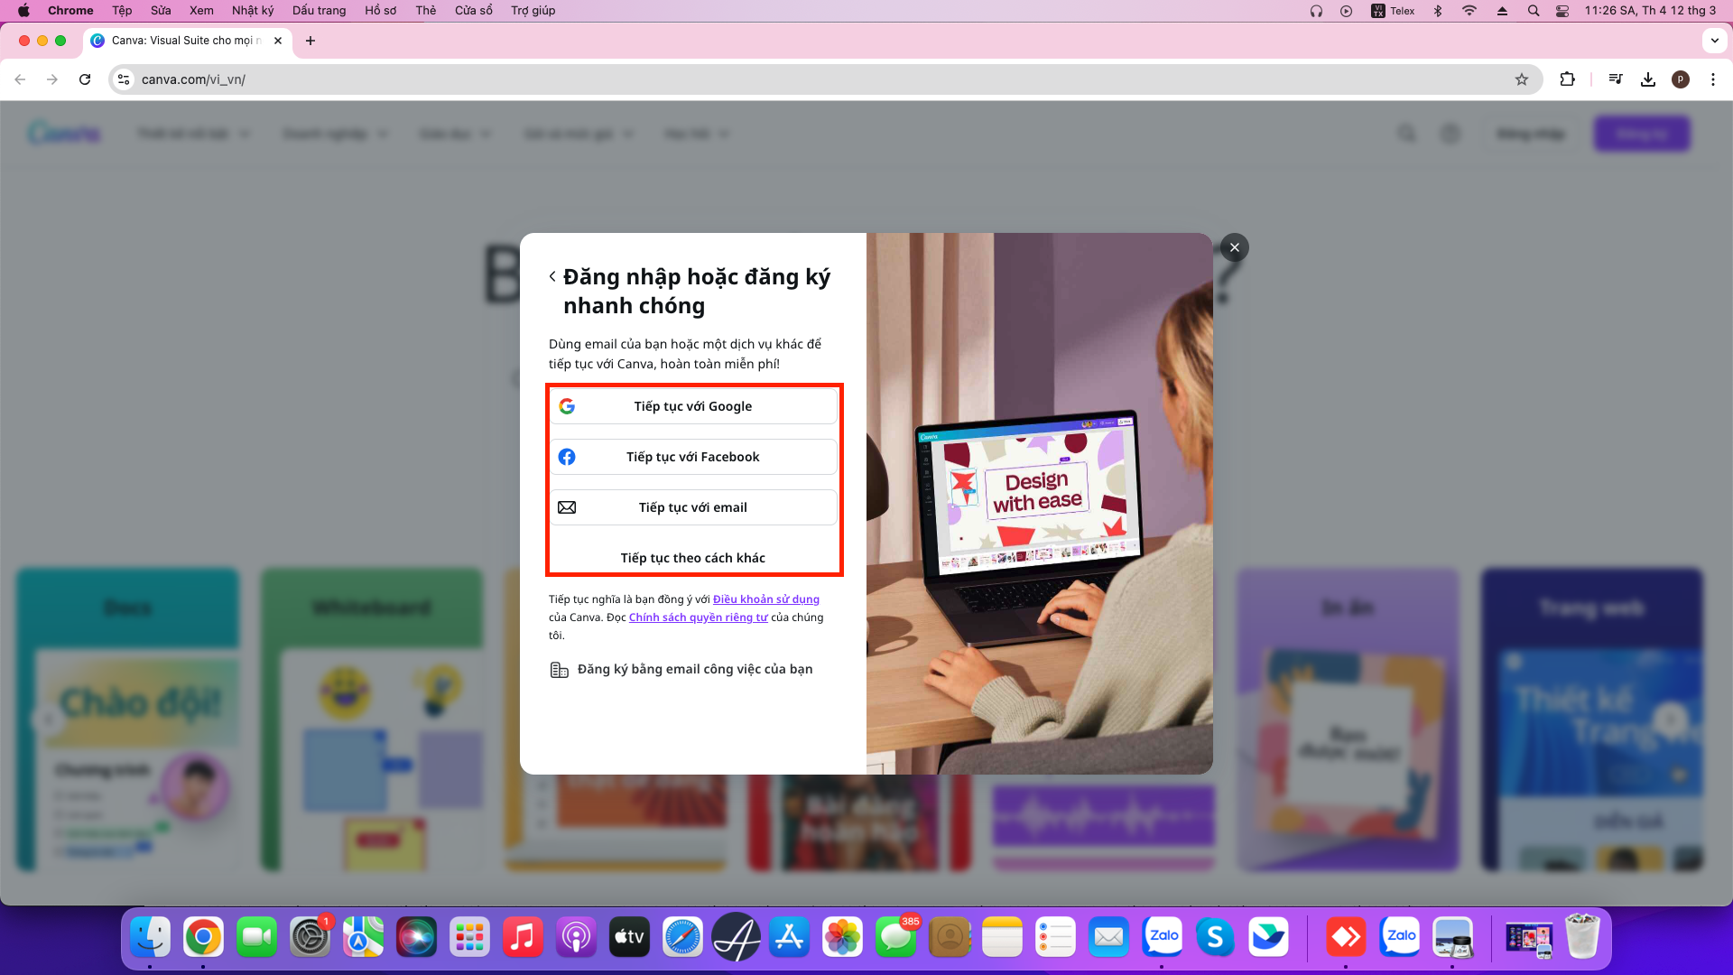Continue with Google sign-in
This screenshot has height=975, width=1733.
coord(692,406)
